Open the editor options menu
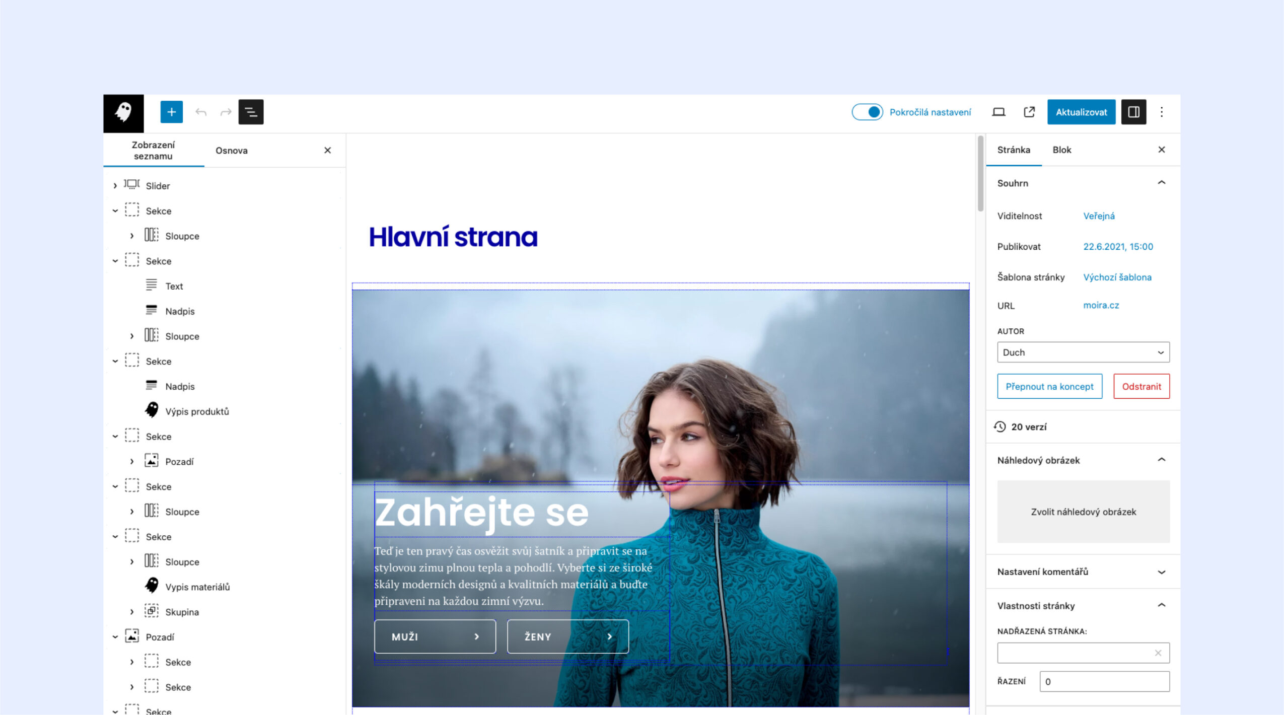Viewport: 1284px width, 715px height. pos(1162,112)
